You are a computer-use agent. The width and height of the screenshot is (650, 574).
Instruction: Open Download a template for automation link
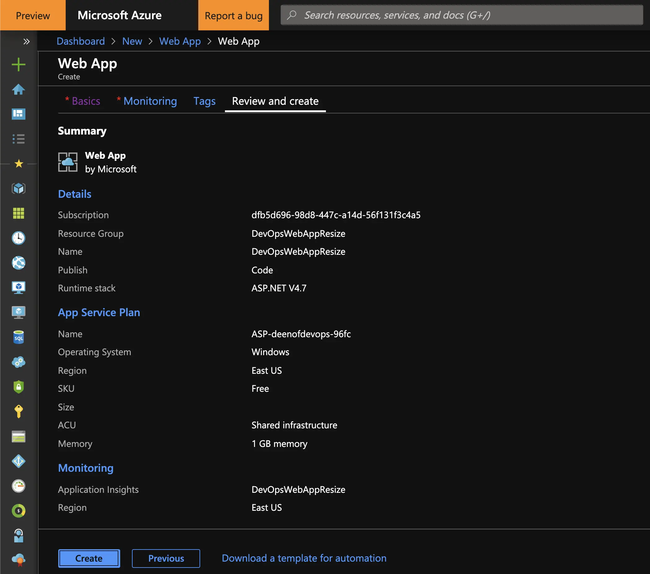(x=304, y=558)
